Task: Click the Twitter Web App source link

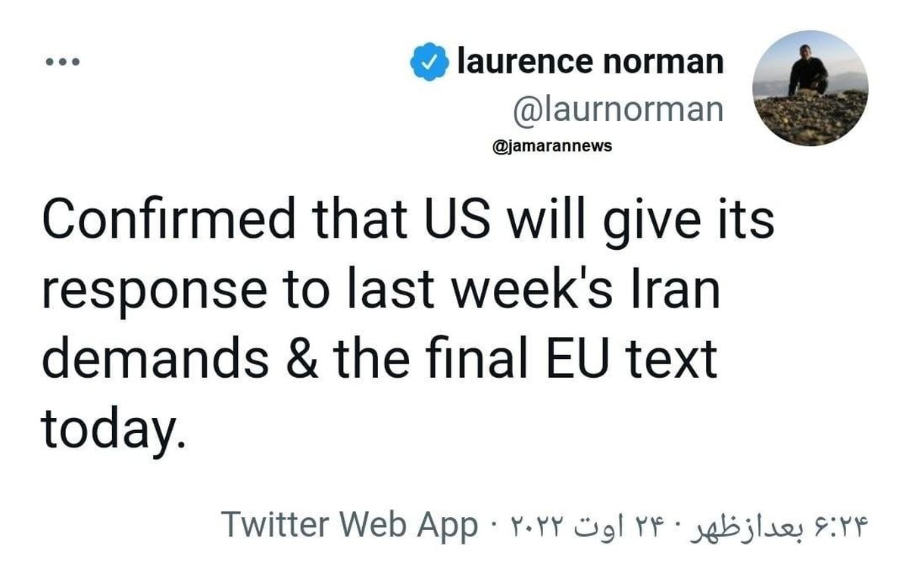Action: [x=349, y=524]
